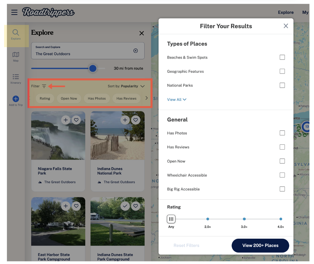Enable the Has Reviews checkbox

tap(282, 147)
